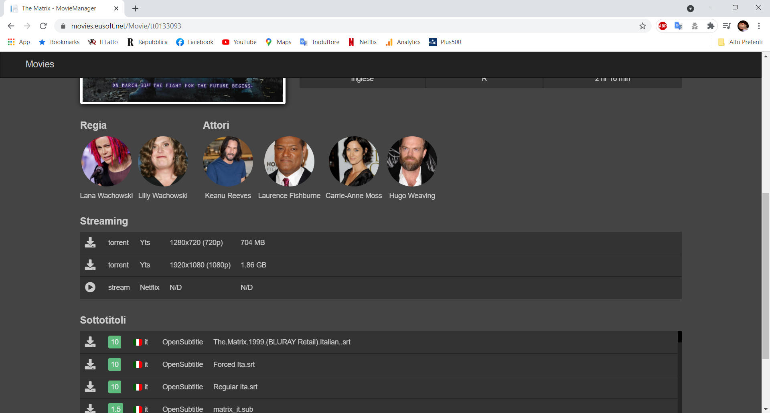
Task: Open Laurence Fishburne's portrait
Action: [289, 161]
